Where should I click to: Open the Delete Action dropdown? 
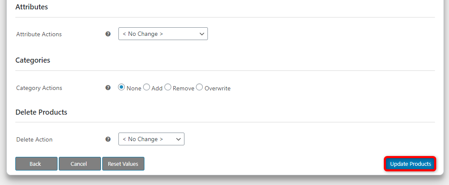tap(151, 139)
